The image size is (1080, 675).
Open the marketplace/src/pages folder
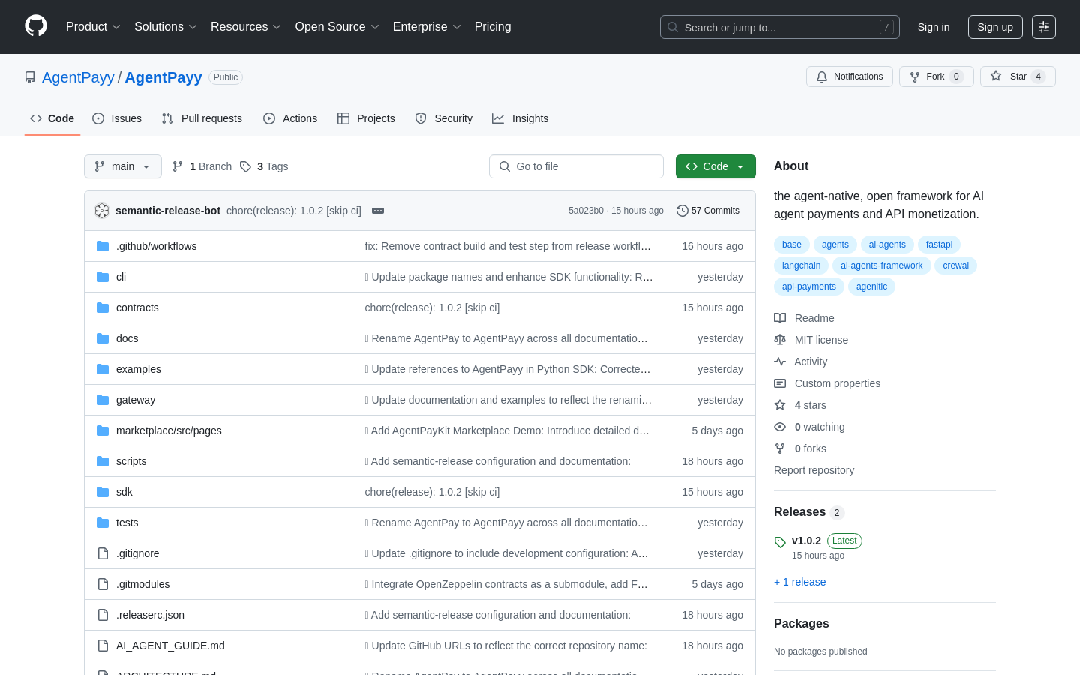coord(169,430)
